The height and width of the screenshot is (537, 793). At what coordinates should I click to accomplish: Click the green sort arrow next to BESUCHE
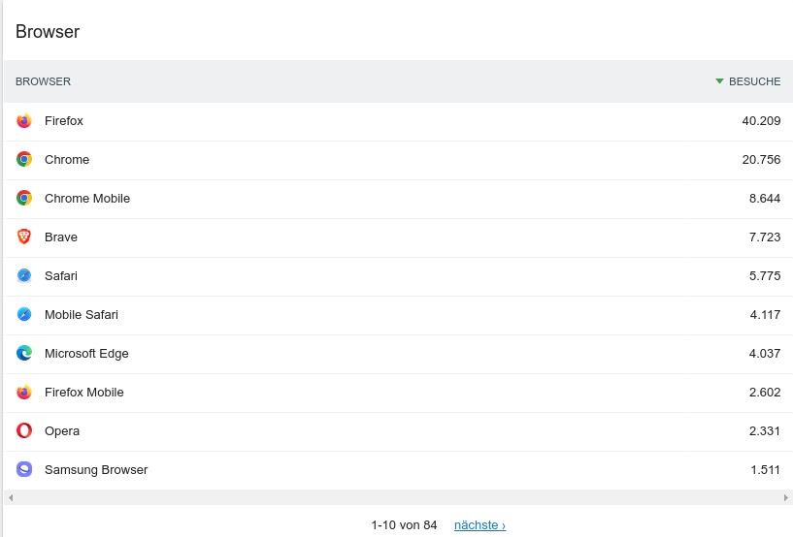(x=719, y=81)
